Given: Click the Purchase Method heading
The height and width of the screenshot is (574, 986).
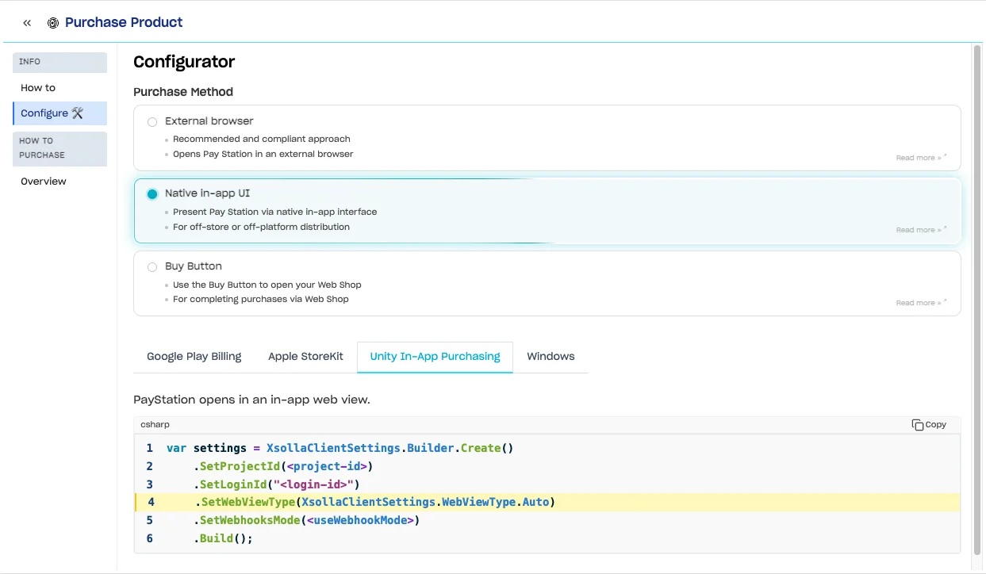Looking at the screenshot, I should [183, 92].
